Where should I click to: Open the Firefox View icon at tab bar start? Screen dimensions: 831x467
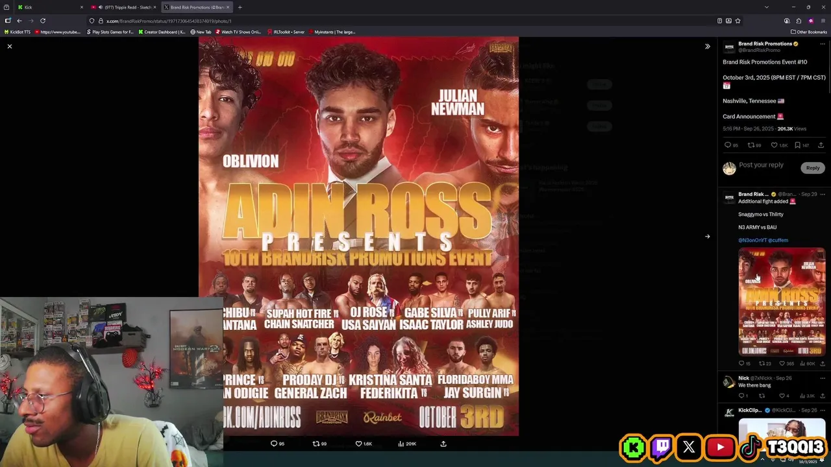(x=6, y=7)
